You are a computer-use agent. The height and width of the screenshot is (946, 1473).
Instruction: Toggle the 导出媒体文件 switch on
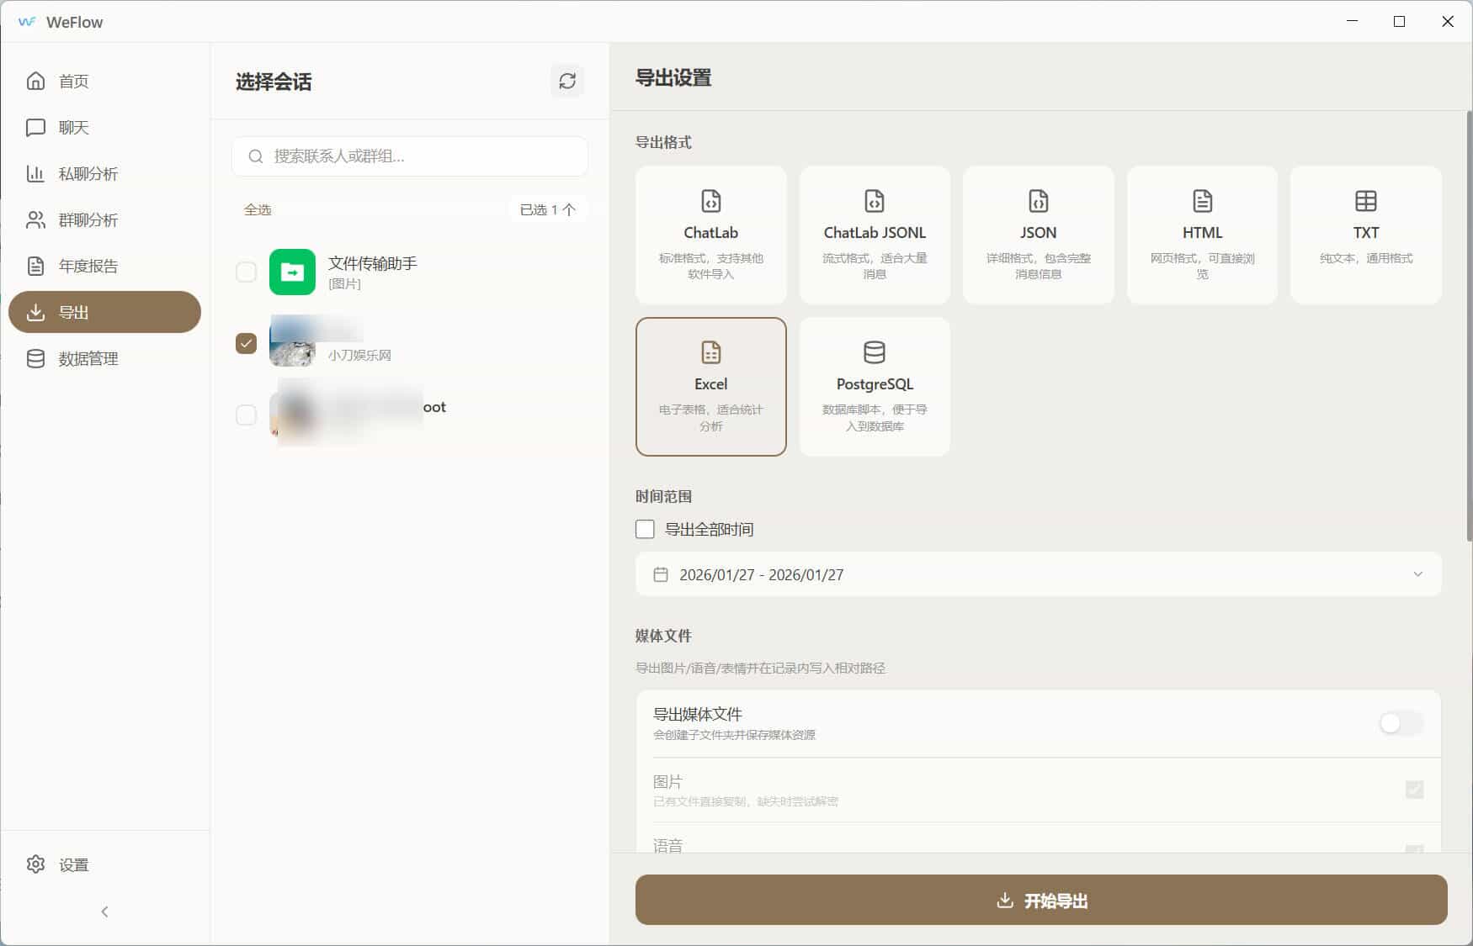click(1400, 723)
